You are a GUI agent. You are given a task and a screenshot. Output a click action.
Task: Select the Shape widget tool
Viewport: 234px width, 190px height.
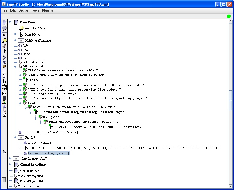[4, 102]
